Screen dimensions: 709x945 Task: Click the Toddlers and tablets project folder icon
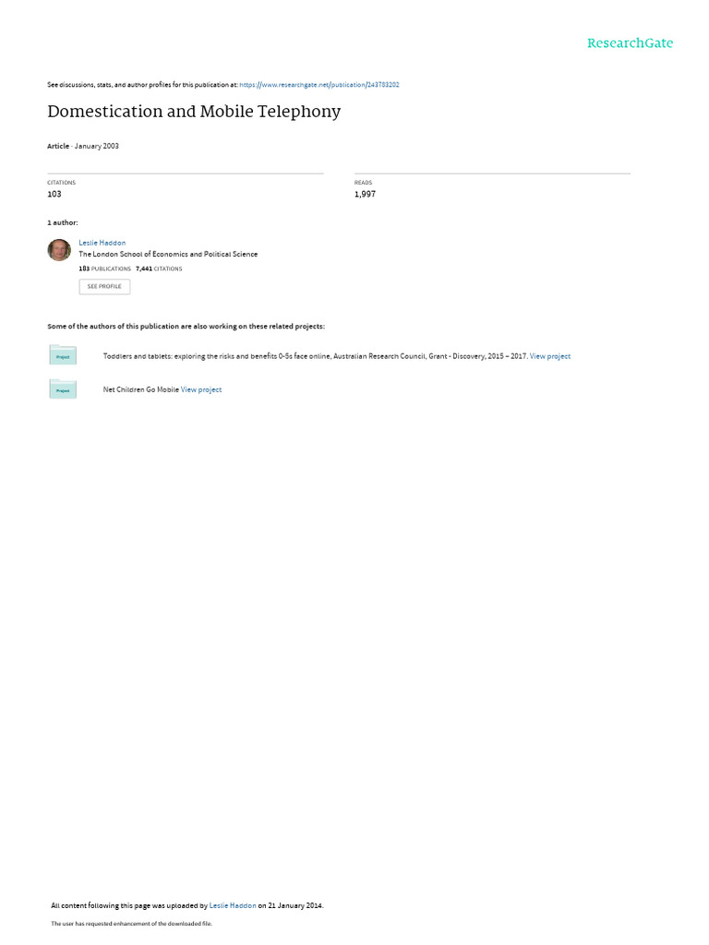63,355
